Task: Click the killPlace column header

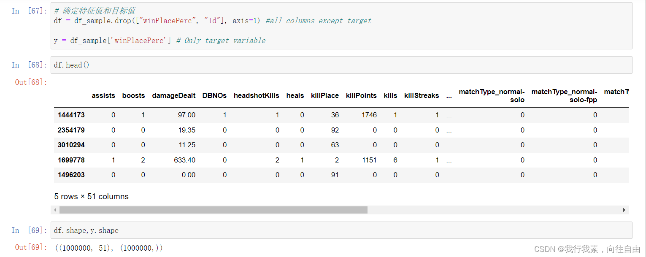Action: point(325,95)
